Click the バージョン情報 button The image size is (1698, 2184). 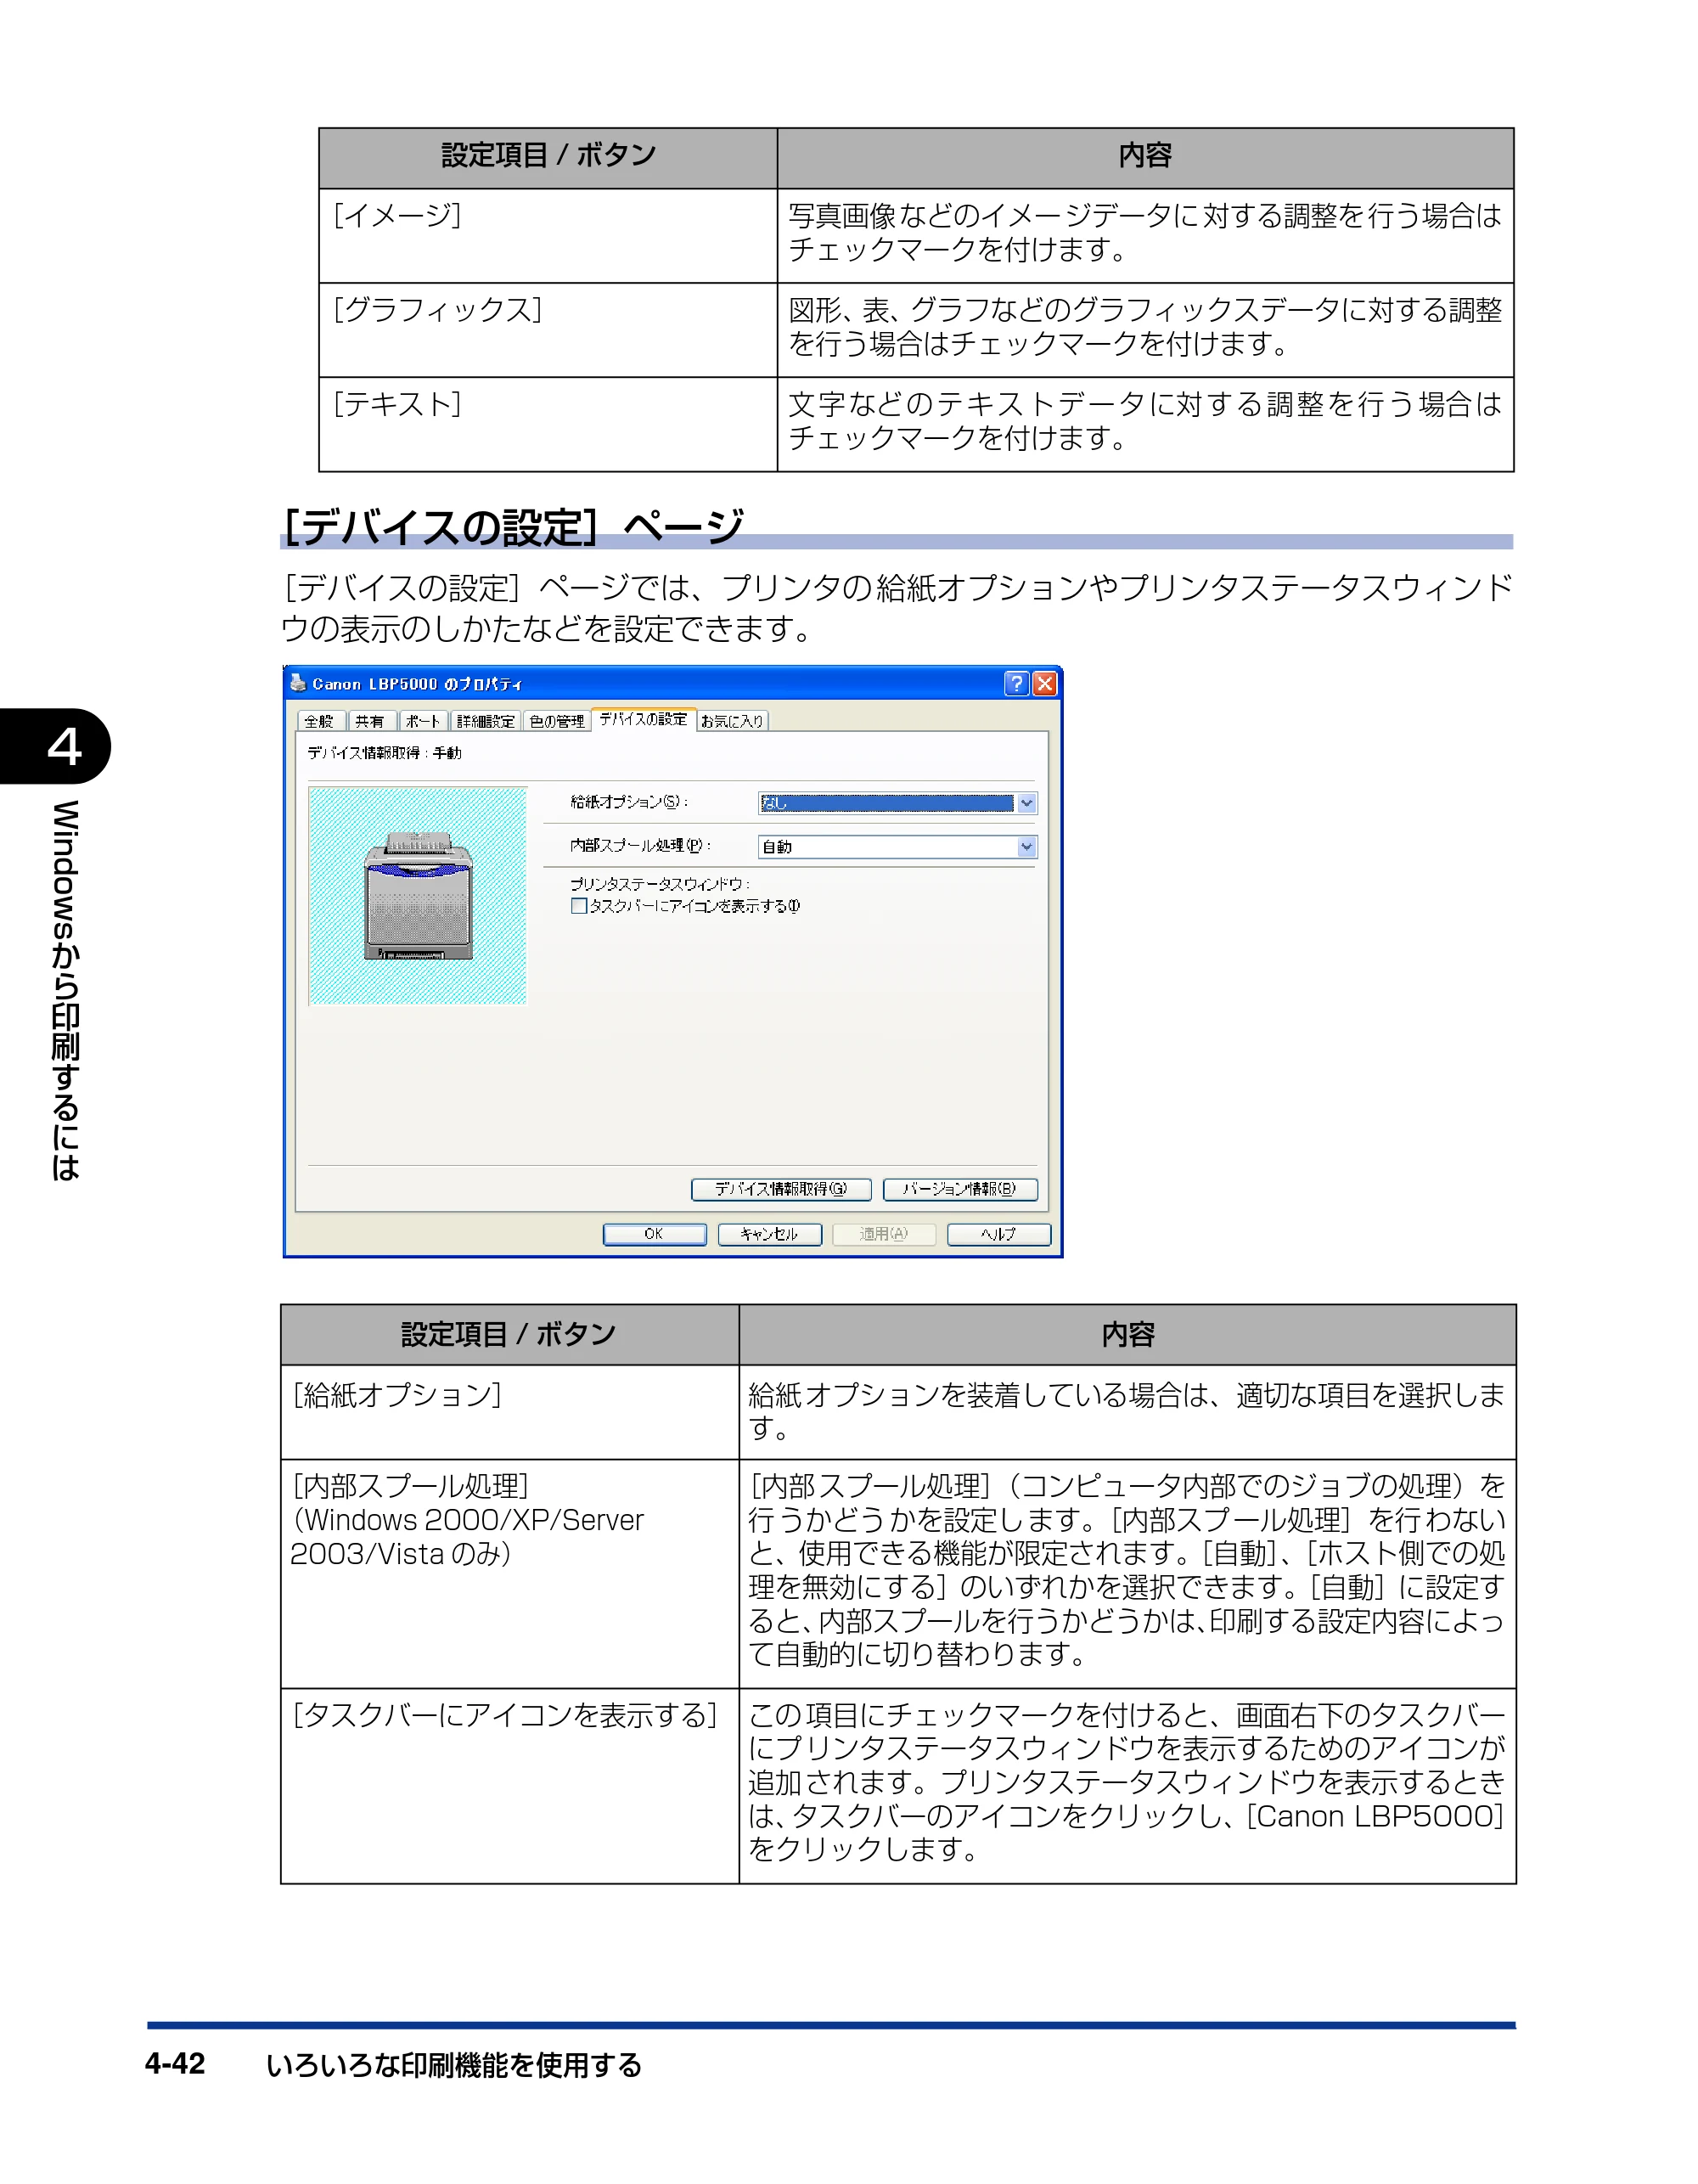(960, 1189)
